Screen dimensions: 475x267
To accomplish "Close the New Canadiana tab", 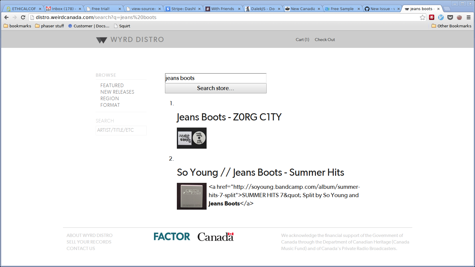I will point(319,9).
